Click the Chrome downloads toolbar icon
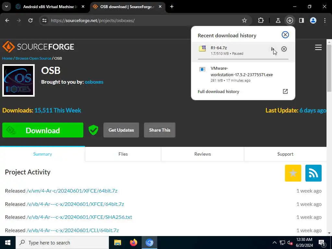 (x=290, y=20)
